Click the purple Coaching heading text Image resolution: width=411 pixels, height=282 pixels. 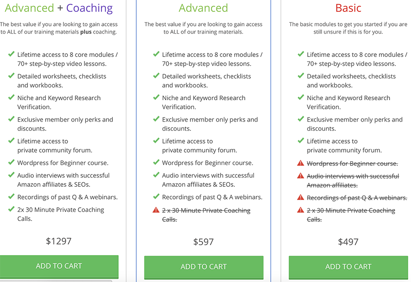tap(90, 8)
